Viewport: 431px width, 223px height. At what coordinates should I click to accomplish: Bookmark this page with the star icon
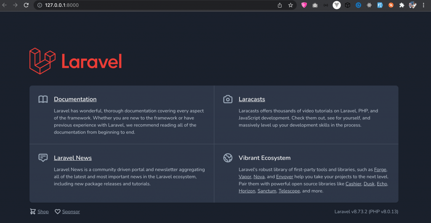coord(290,5)
